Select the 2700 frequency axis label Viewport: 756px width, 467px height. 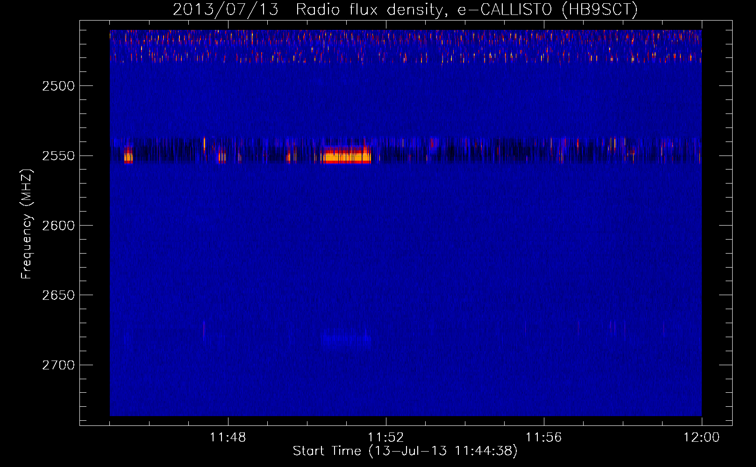click(x=58, y=365)
